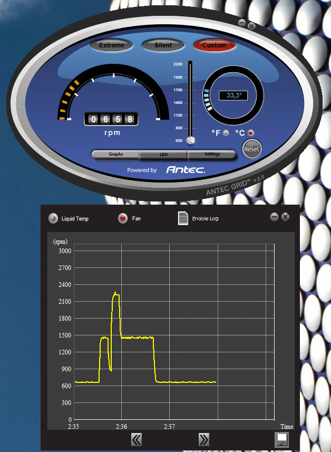Screen dimensions: 331x452
Task: Close the graph window
Action: click(285, 217)
